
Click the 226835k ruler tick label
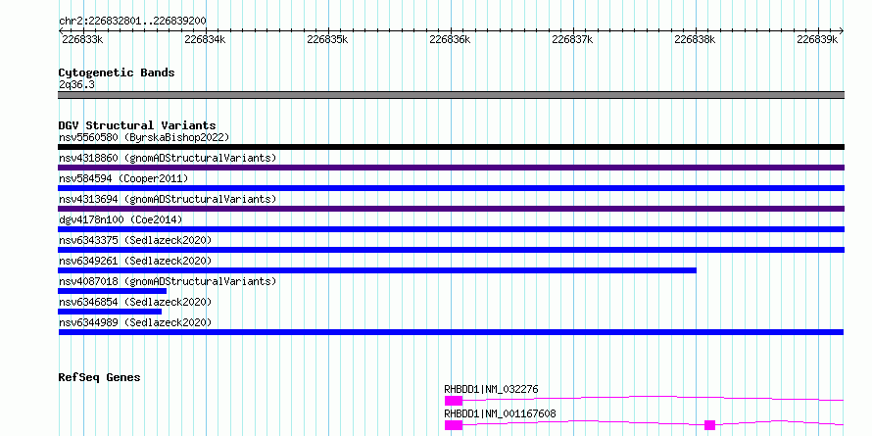[x=327, y=39]
